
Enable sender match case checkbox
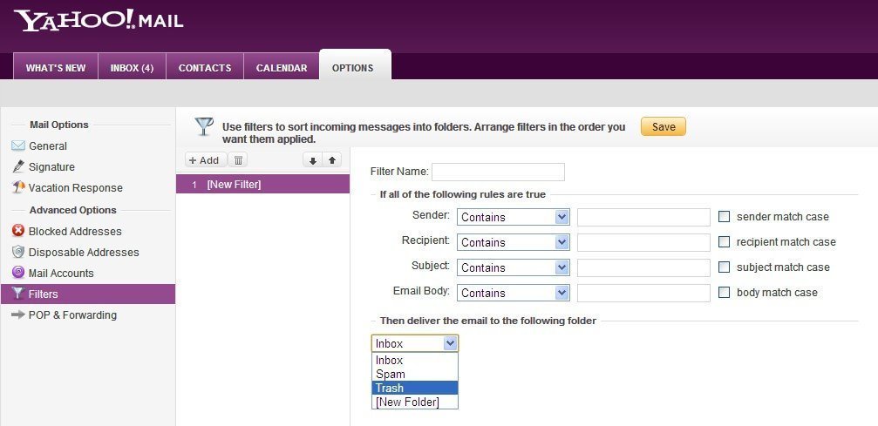coord(724,217)
